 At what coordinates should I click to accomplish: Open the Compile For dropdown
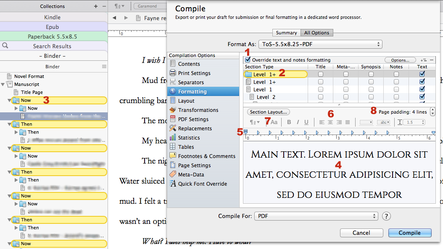pos(315,216)
